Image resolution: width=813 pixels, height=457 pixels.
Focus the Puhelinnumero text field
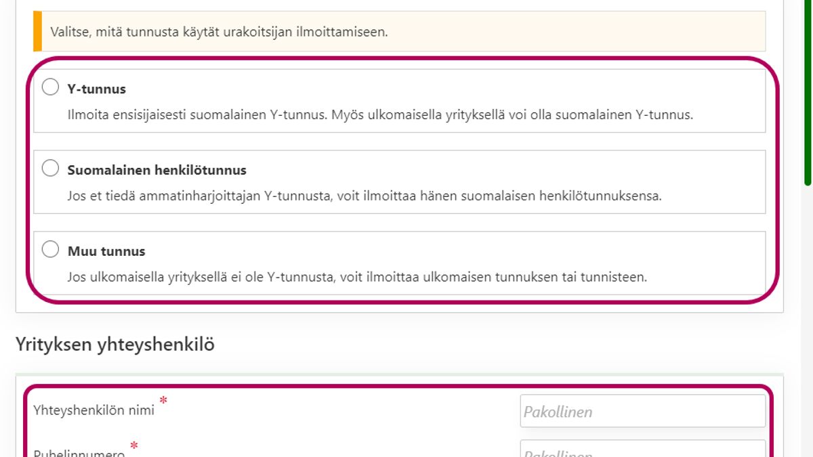coord(642,450)
